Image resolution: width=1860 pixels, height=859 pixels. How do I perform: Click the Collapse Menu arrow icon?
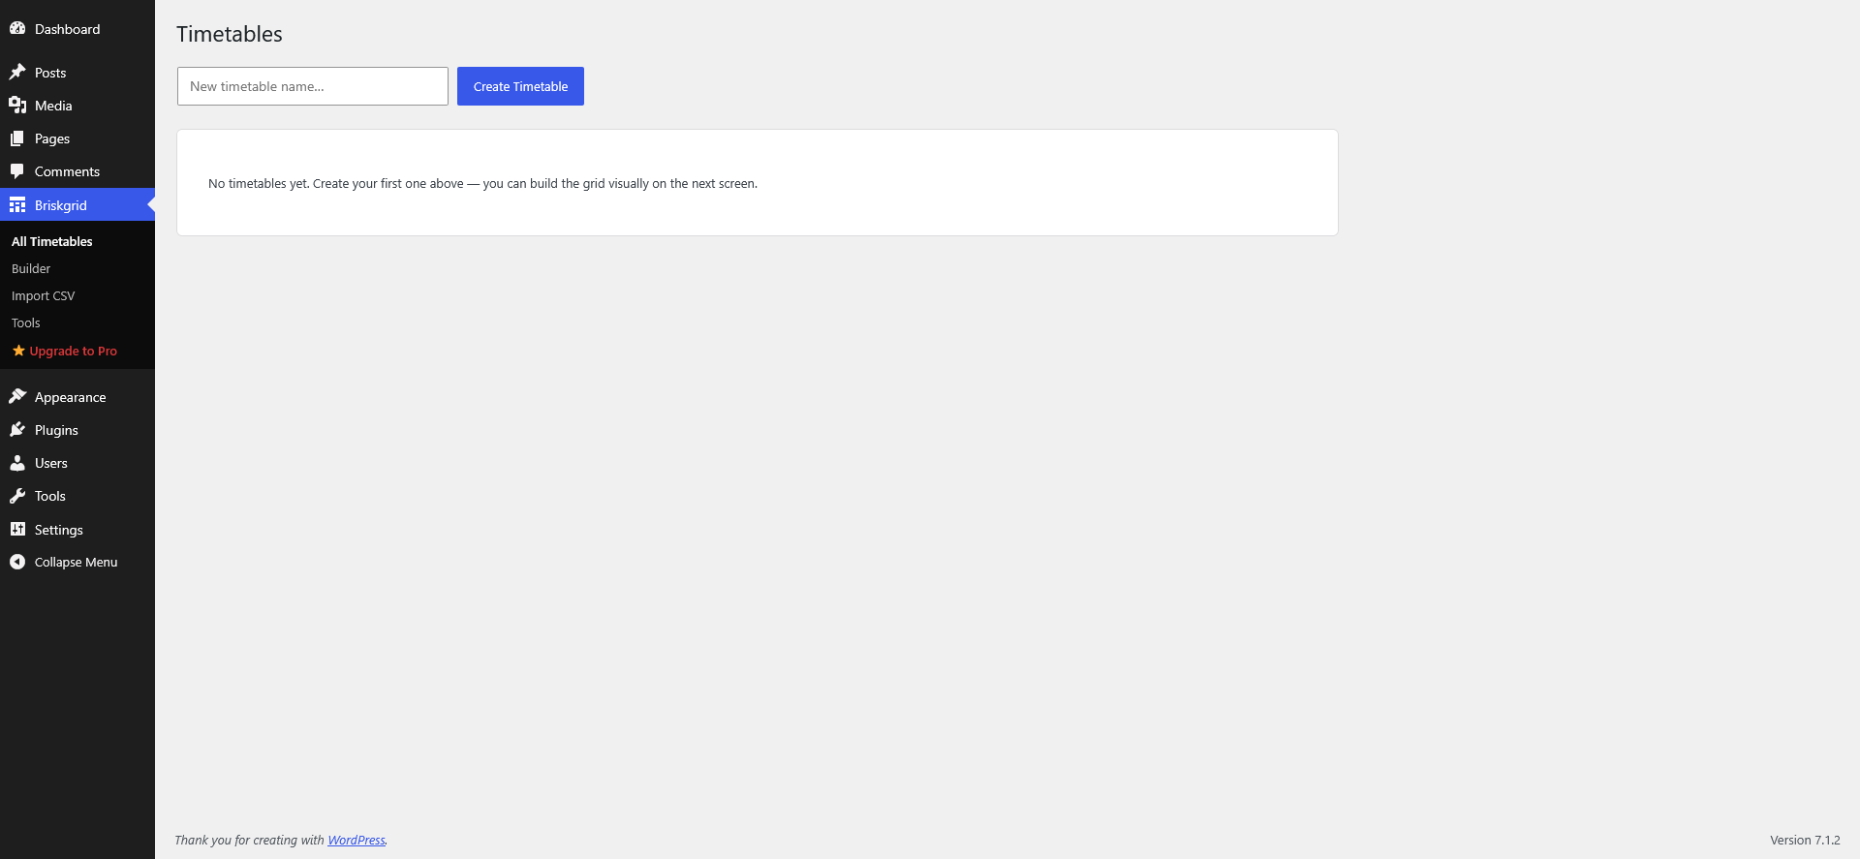[17, 562]
